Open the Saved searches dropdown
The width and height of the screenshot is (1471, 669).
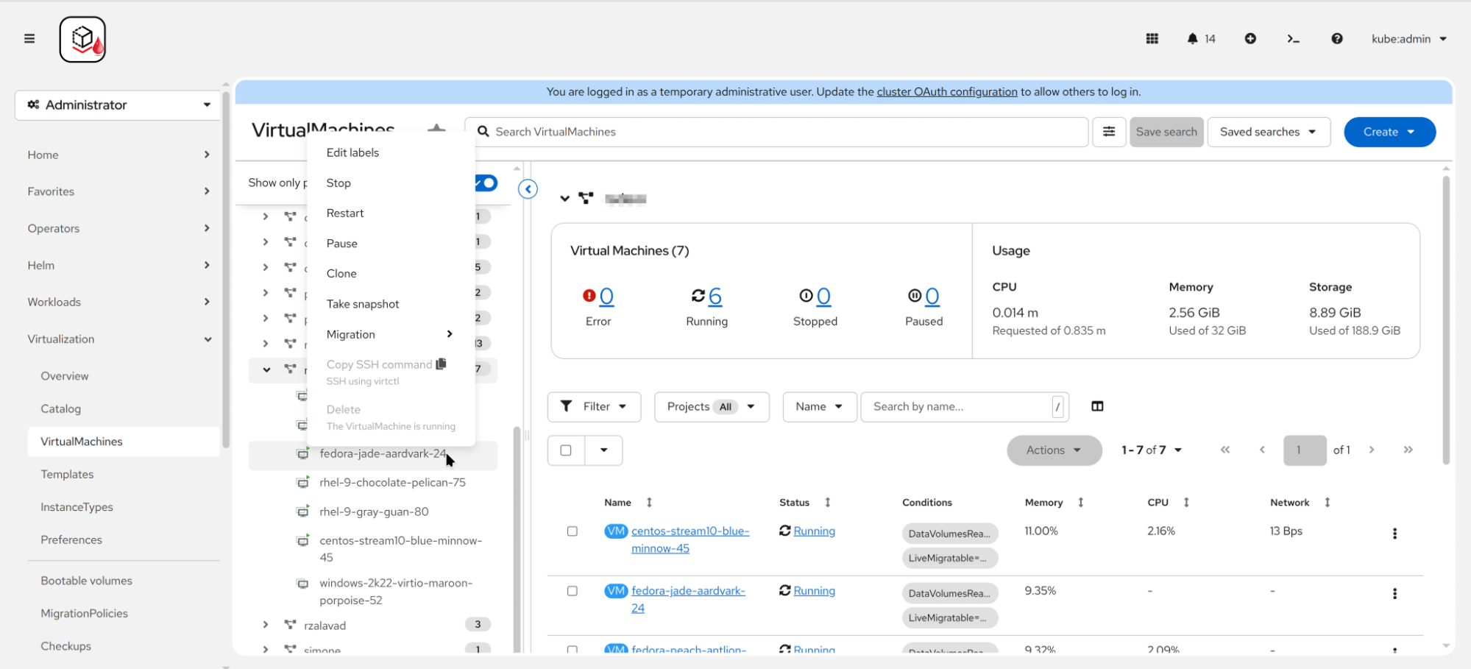(1268, 132)
